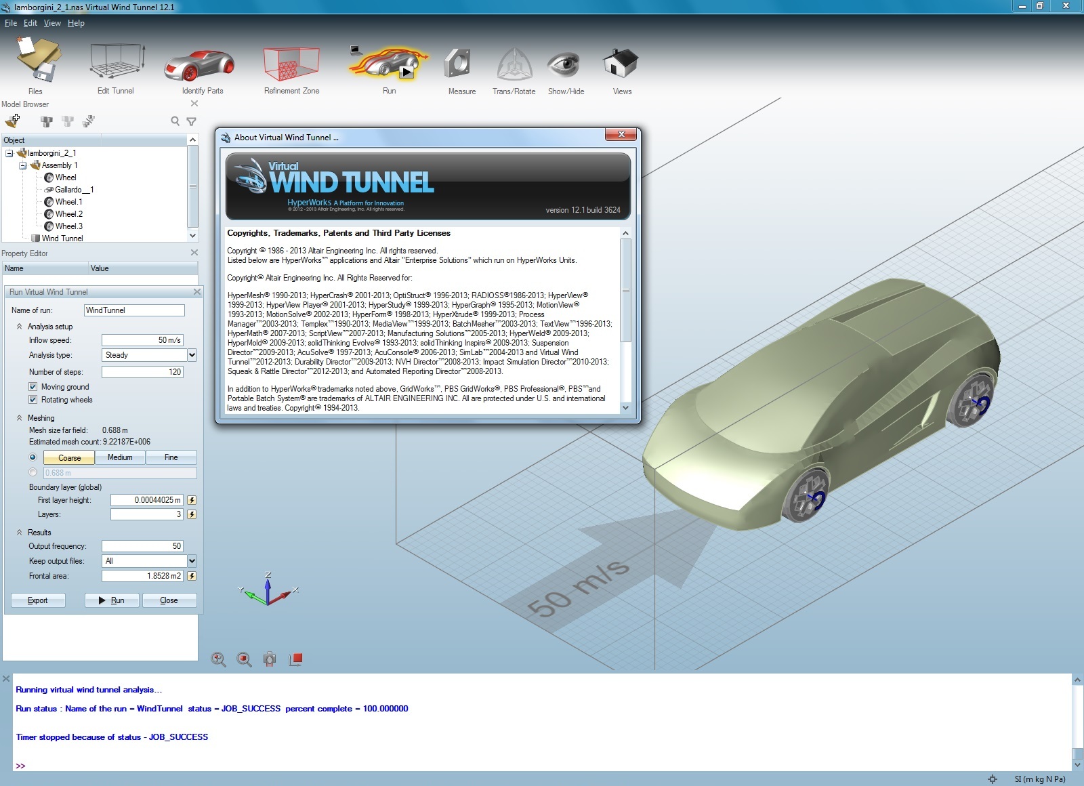Click the camera snapshot icon in the viewport
Screen dimensions: 1084x786
pos(270,659)
